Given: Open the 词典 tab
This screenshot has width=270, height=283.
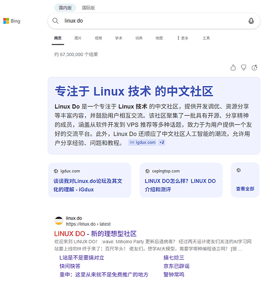Looking at the screenshot, I should pyautogui.click(x=139, y=38).
